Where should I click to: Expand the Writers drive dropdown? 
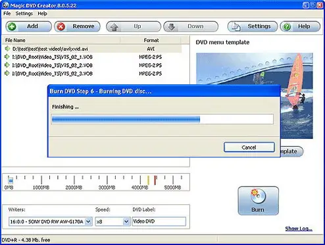(x=88, y=221)
